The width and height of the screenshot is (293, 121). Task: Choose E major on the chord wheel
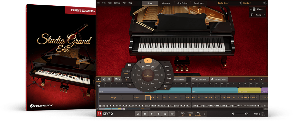point(155,62)
